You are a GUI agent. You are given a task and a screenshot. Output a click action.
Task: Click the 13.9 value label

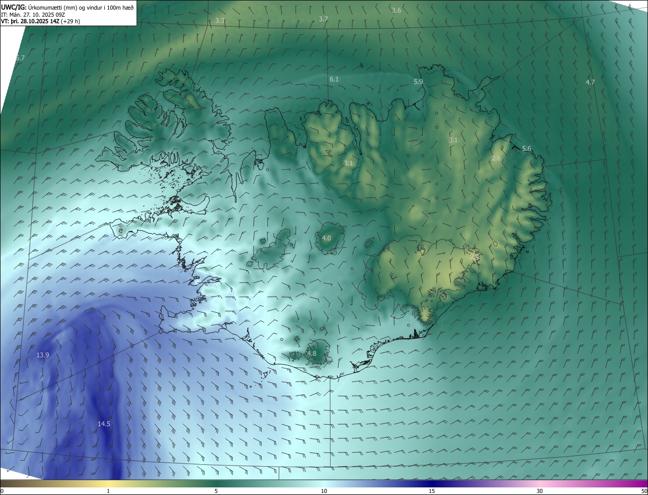click(x=43, y=355)
